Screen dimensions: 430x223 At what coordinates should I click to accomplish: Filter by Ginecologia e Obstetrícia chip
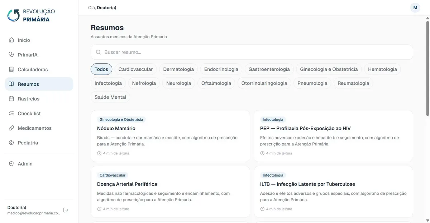329,69
